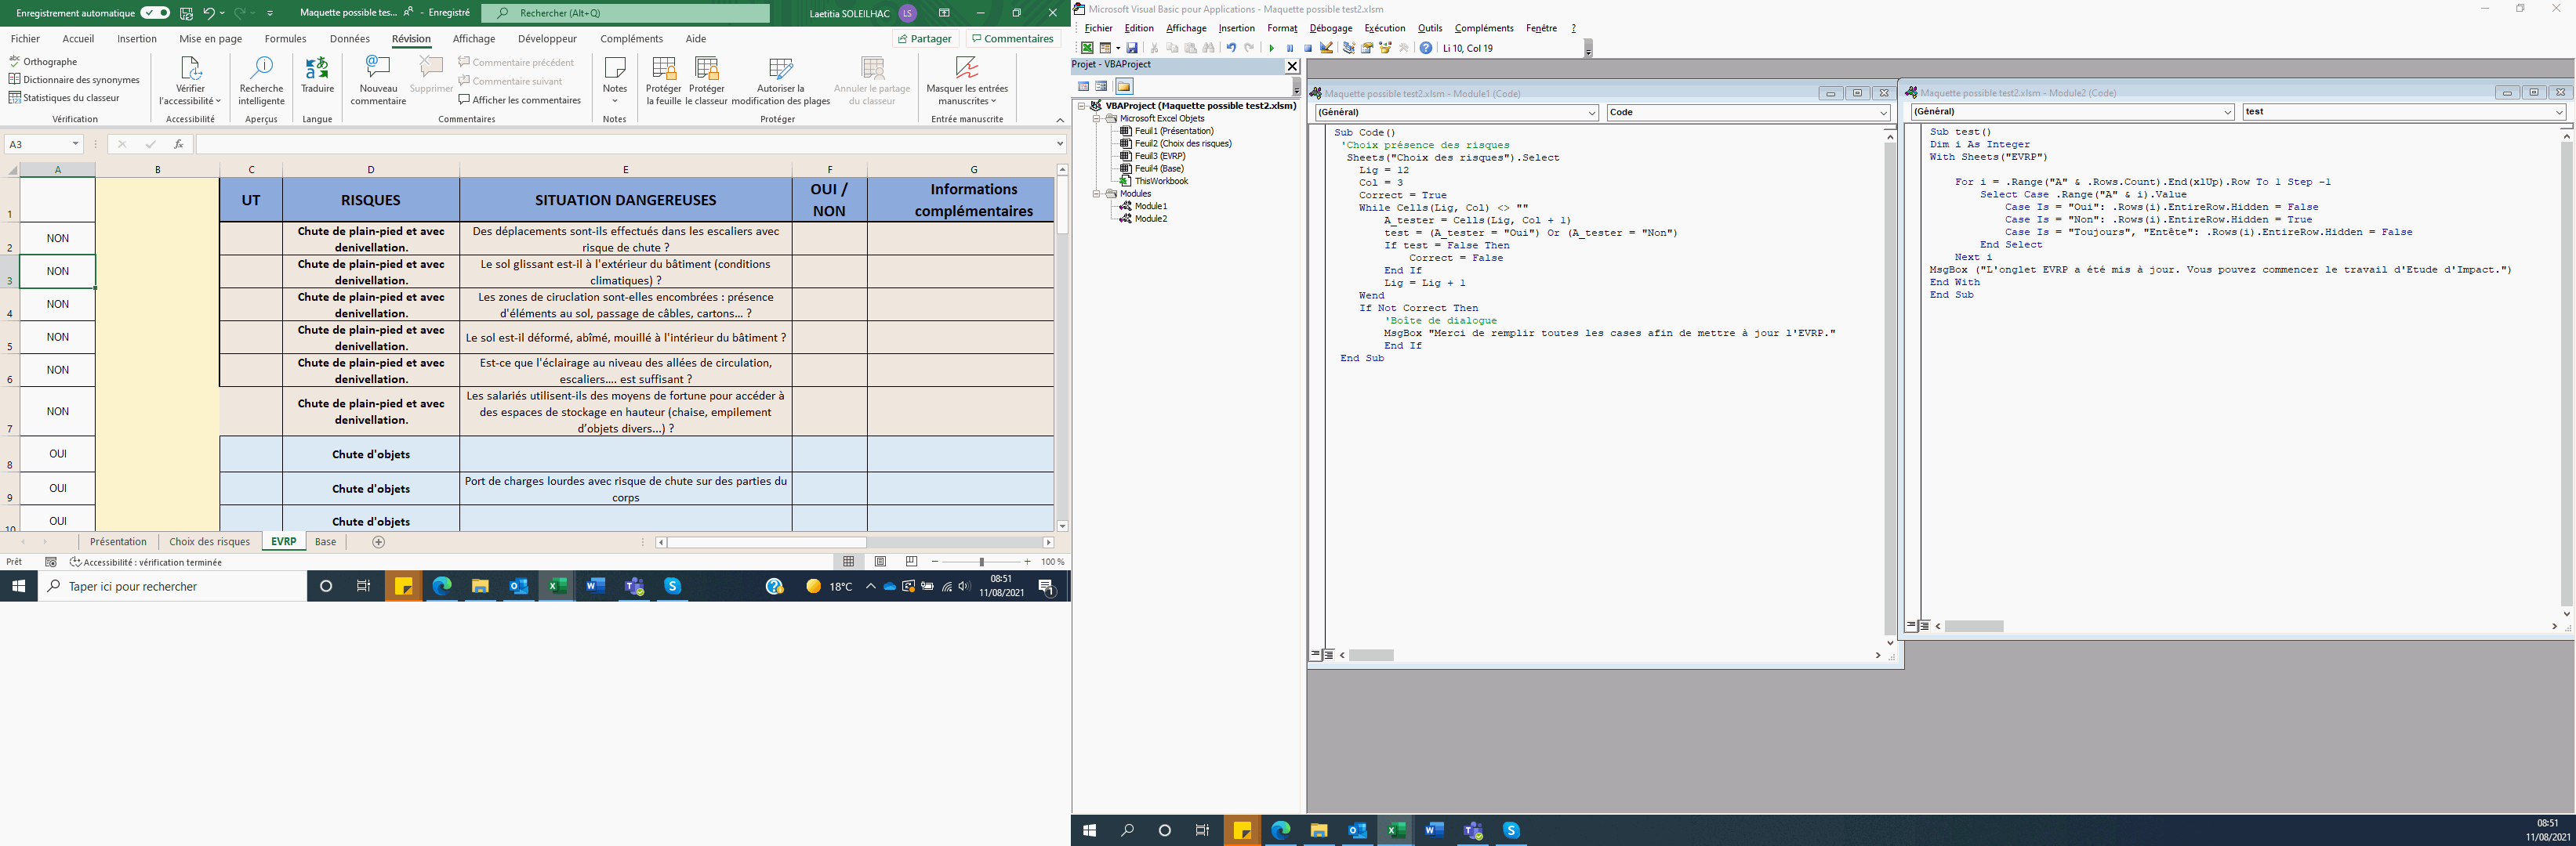Screen dimensions: 2576x846
Task: Click the VBA Save toolbar icon
Action: click(1132, 48)
